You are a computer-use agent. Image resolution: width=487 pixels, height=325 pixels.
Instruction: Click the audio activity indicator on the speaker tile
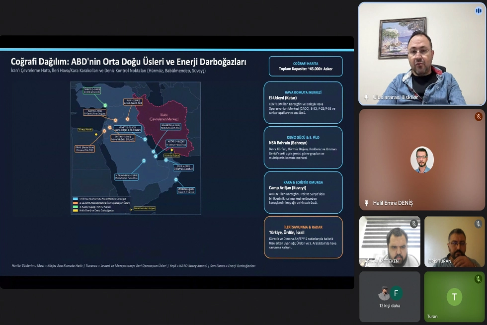pyautogui.click(x=478, y=11)
